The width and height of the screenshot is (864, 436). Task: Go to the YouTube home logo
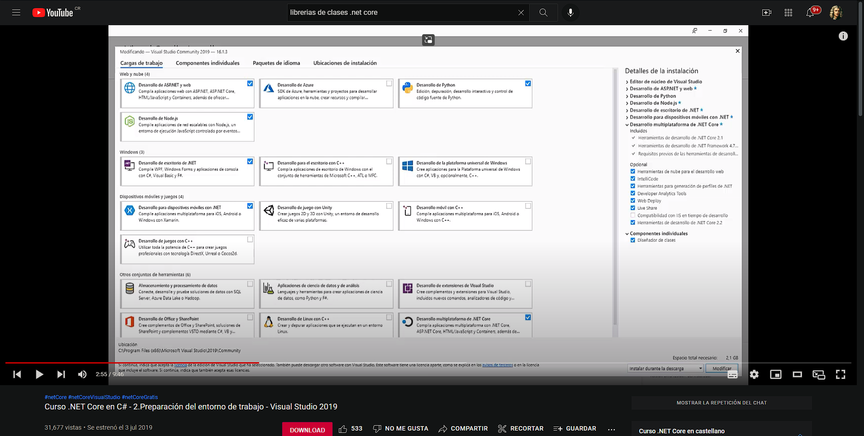(x=53, y=13)
